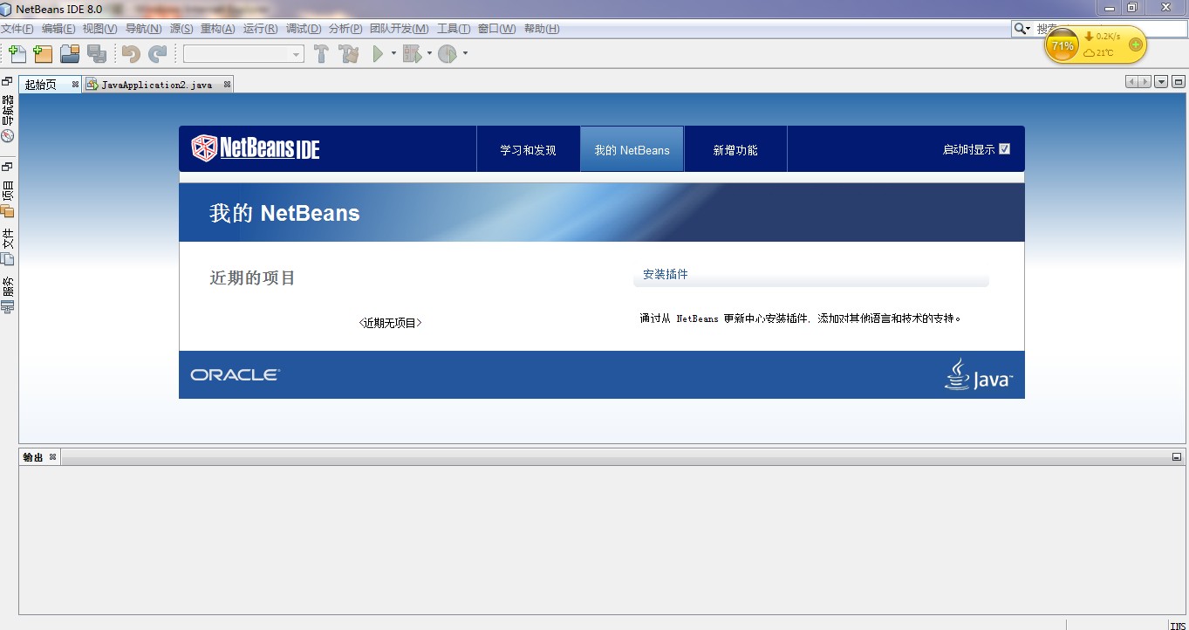The width and height of the screenshot is (1189, 630).
Task: Close the 输出 output panel tab
Action: (x=52, y=456)
